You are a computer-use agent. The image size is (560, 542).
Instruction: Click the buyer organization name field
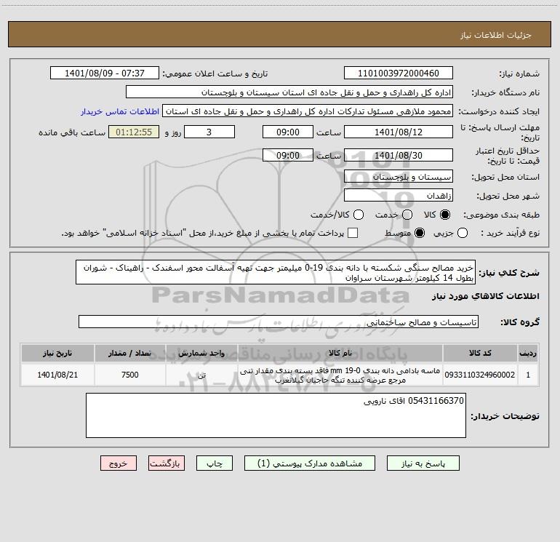click(289, 92)
